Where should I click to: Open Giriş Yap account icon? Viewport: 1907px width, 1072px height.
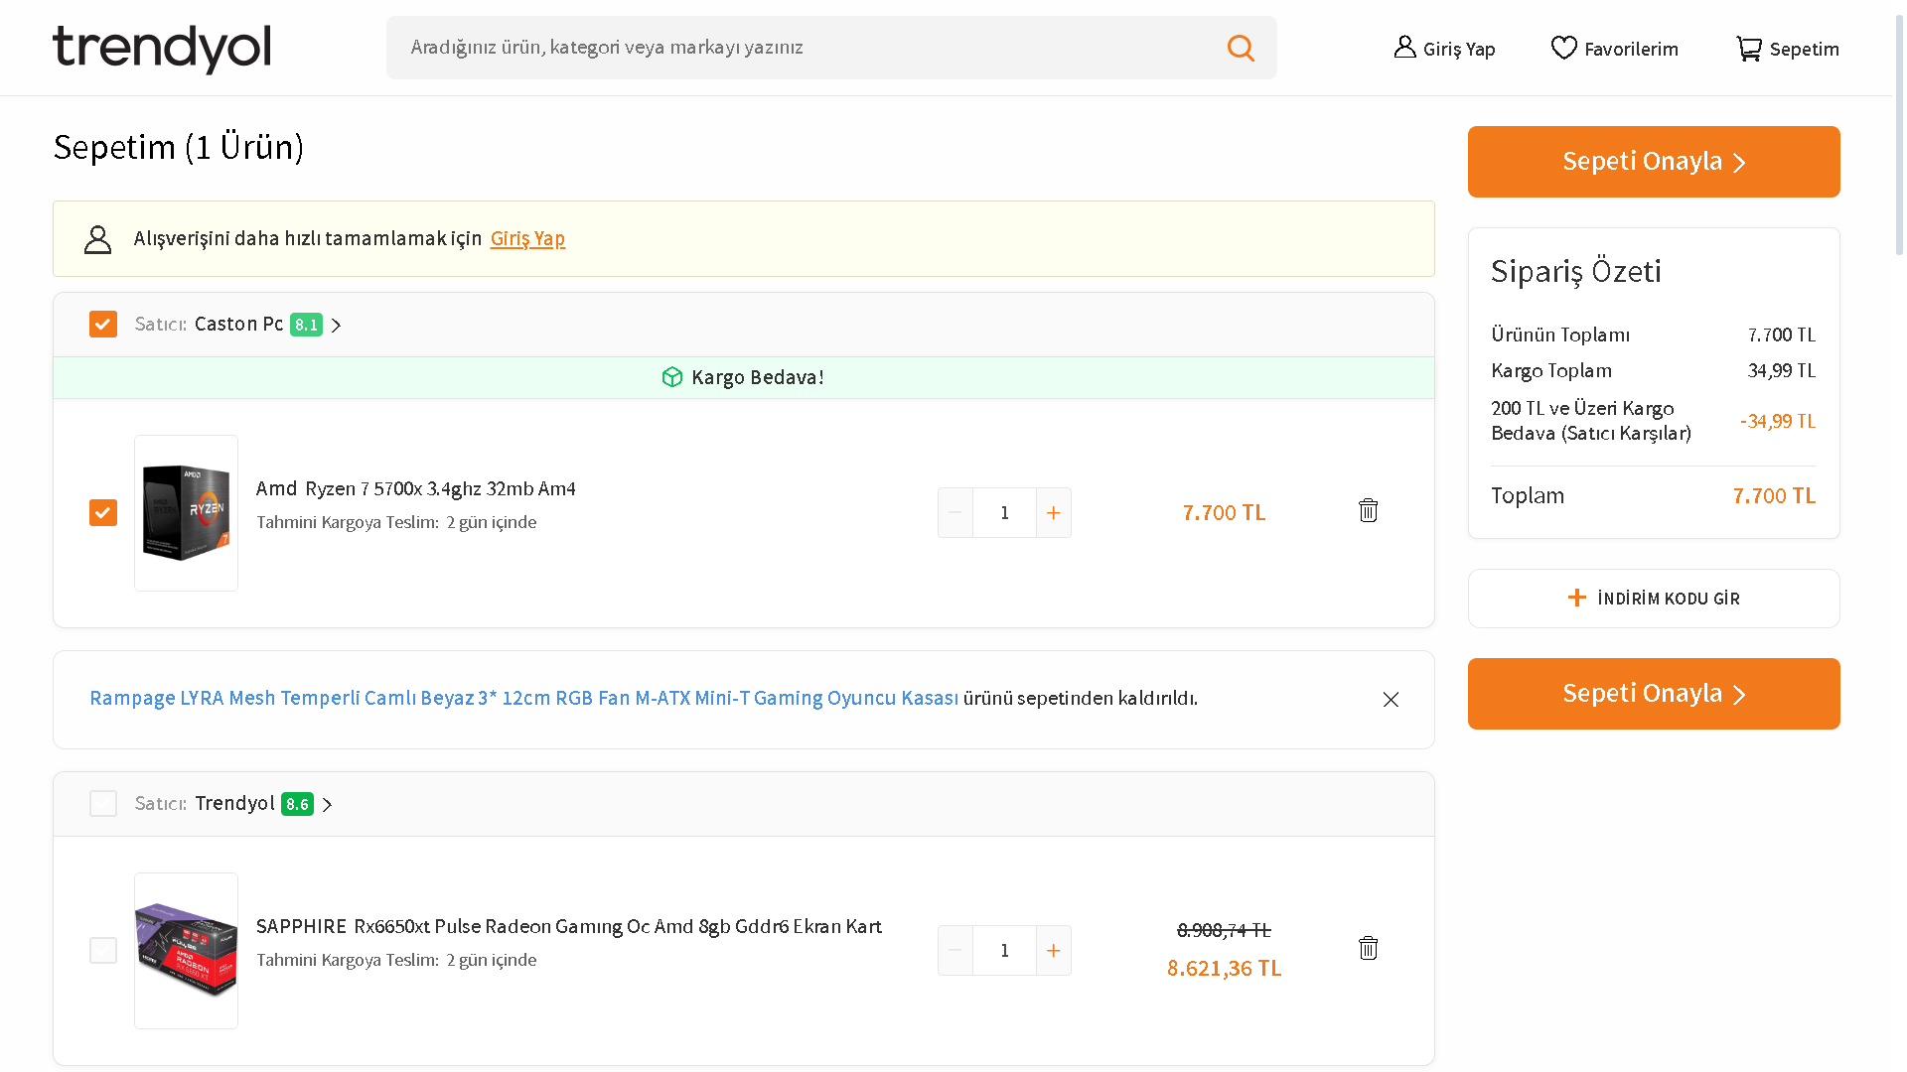1404,48
